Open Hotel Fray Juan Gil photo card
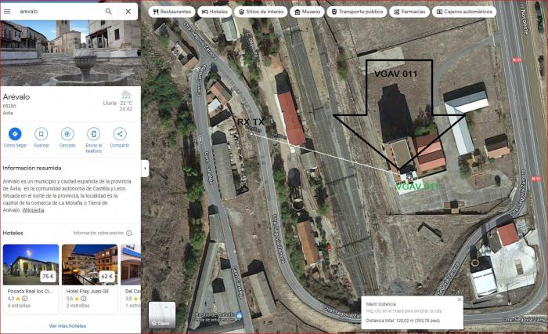548x334 pixels. click(90, 264)
